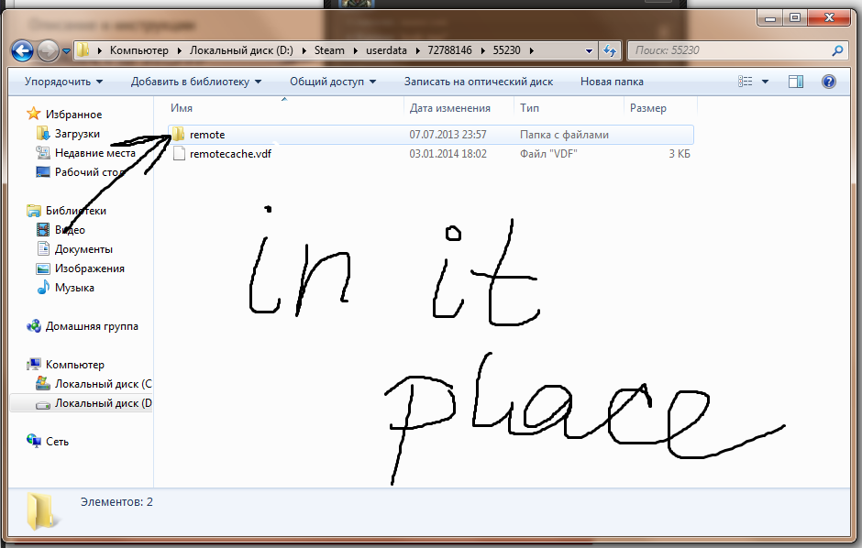
Task: Click the Недавние места icon
Action: click(43, 152)
